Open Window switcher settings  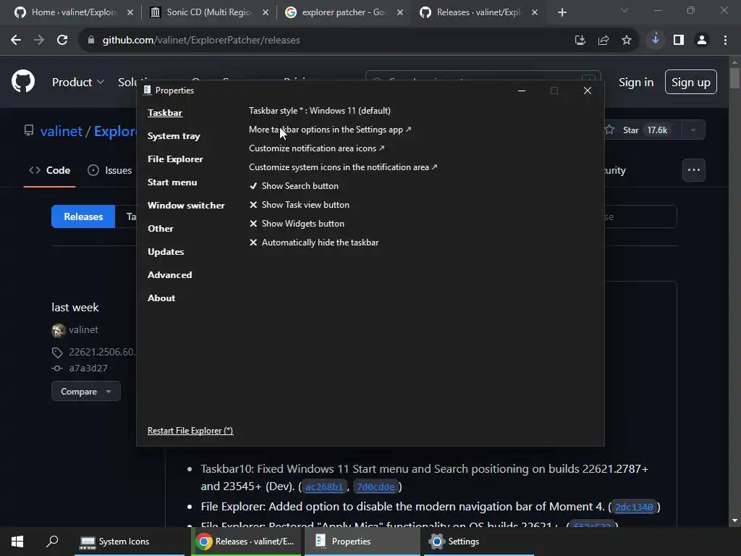pos(186,205)
